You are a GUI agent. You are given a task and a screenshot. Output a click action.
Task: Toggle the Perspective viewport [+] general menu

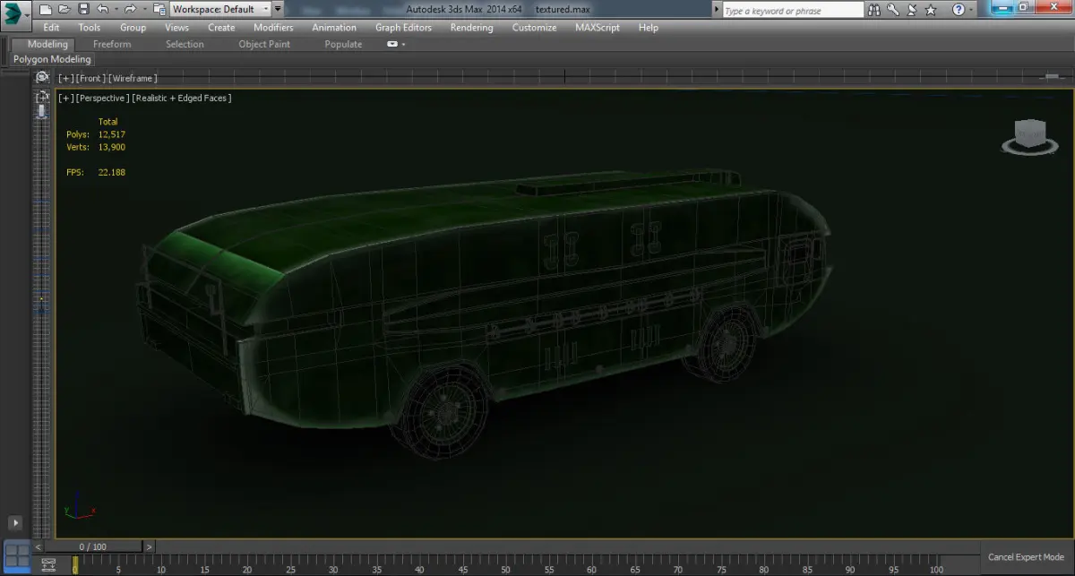pyautogui.click(x=65, y=98)
